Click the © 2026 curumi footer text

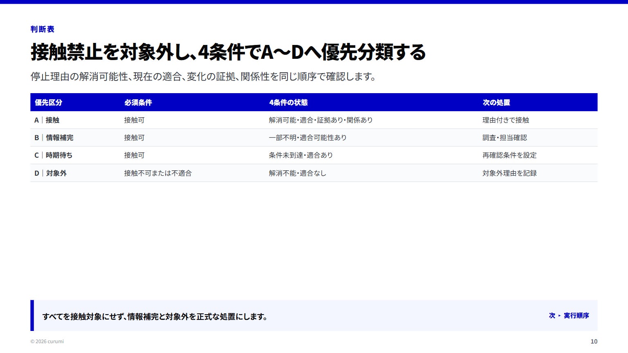pyautogui.click(x=47, y=342)
